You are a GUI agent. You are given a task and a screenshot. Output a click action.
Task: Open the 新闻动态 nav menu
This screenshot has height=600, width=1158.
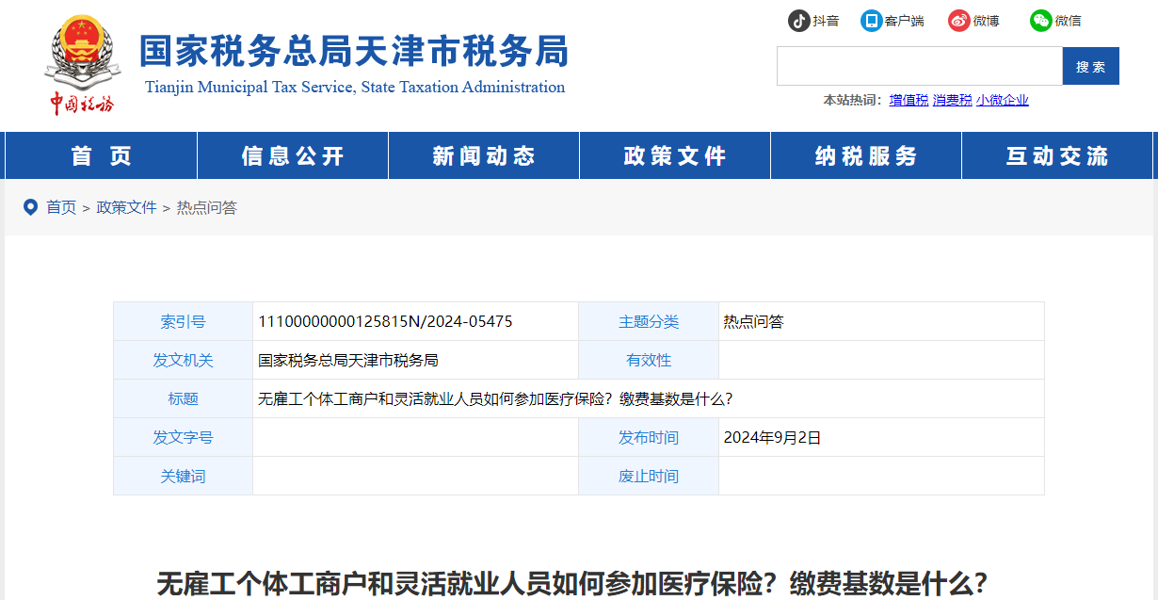[x=484, y=155]
